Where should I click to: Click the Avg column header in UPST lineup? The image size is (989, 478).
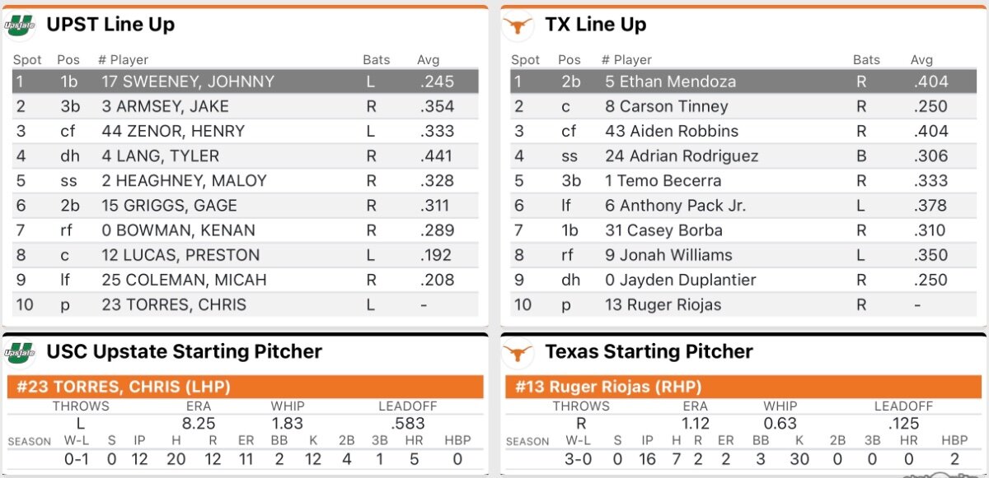pos(429,60)
